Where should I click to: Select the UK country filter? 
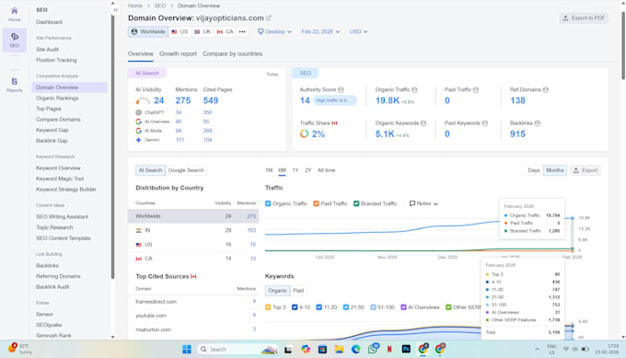[x=203, y=31]
